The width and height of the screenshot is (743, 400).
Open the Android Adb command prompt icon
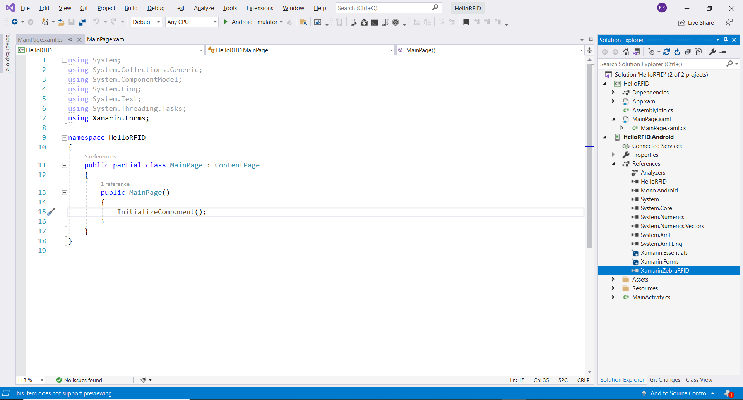374,22
